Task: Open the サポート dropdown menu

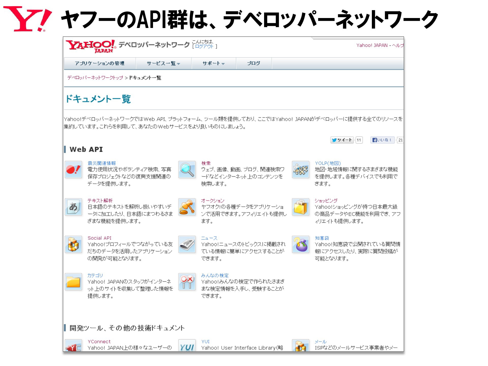Action: pos(213,63)
